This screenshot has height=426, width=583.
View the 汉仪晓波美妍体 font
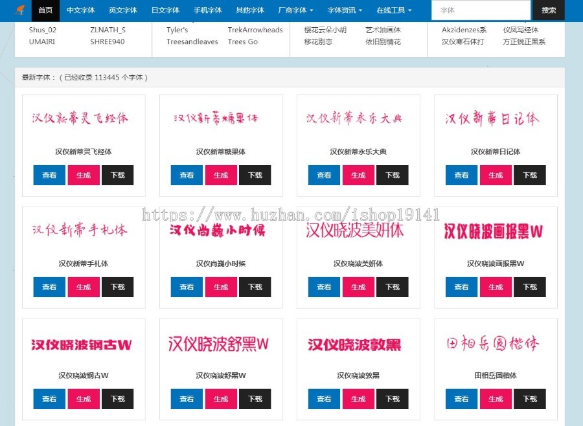324,287
